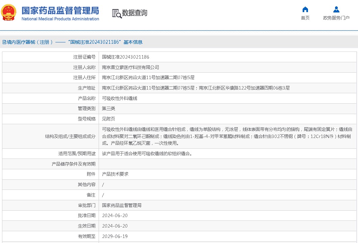Select management class 第三类
Viewport: 358px width, 243px height.
coord(108,108)
